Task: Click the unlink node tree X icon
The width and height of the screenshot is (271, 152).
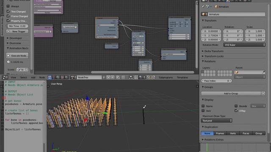Action: coord(112,77)
